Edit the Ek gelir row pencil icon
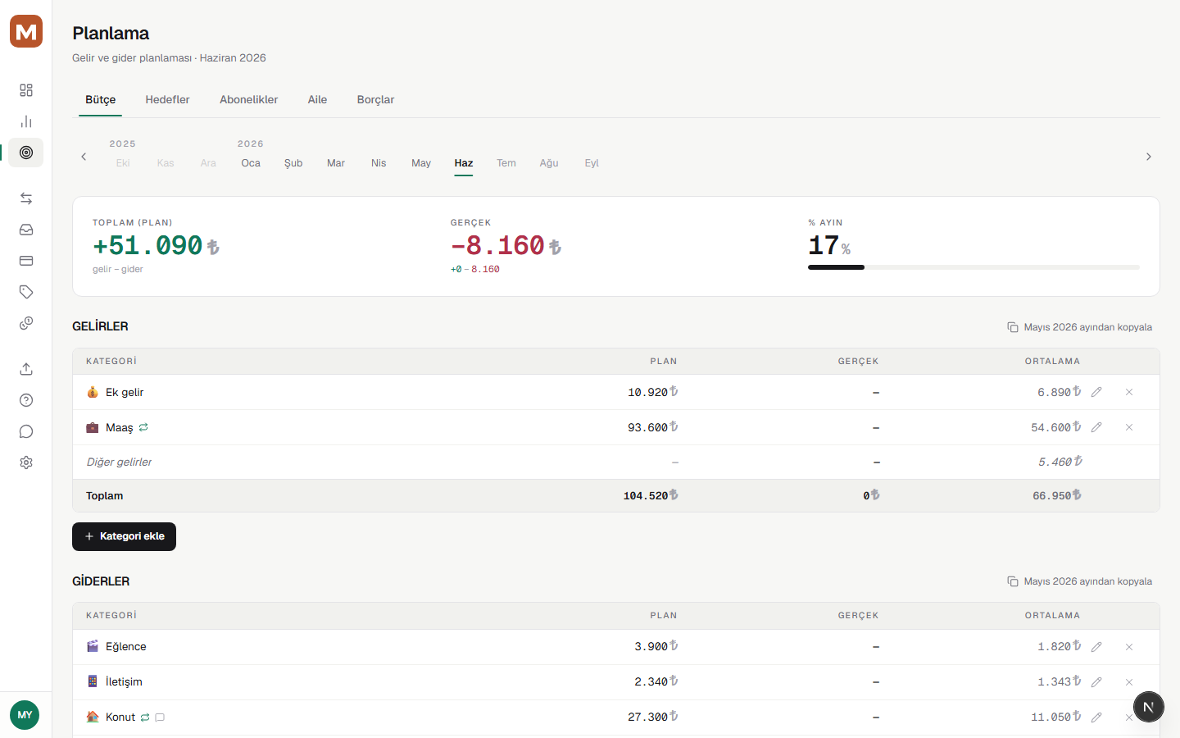The image size is (1180, 738). pos(1096,392)
